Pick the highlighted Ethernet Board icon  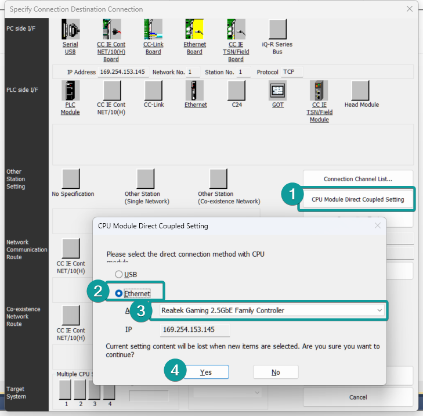[194, 30]
